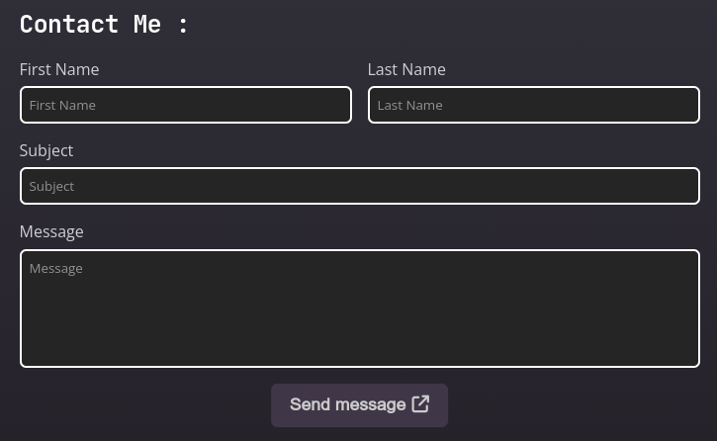Select the Subject input field
717x441 pixels.
click(359, 186)
